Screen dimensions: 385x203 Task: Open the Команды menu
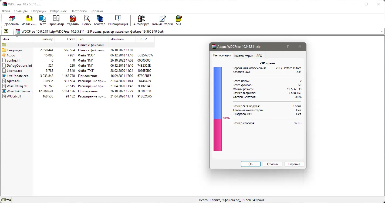tap(21, 11)
